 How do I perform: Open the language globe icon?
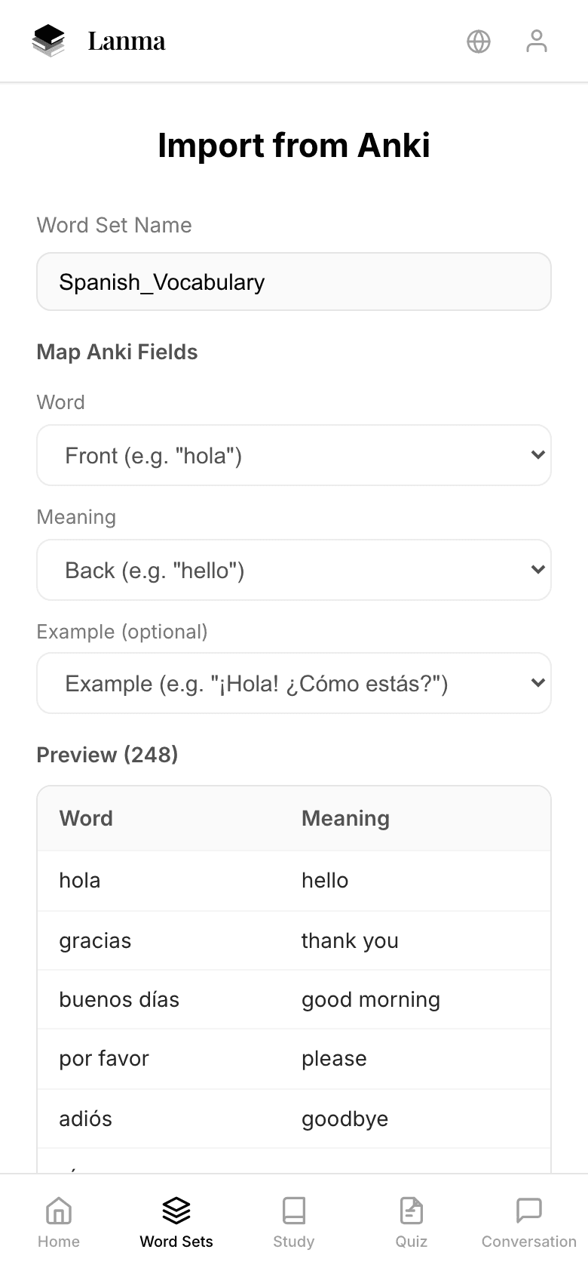(x=478, y=42)
